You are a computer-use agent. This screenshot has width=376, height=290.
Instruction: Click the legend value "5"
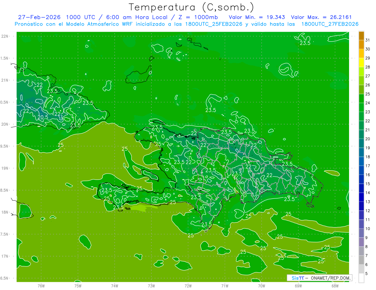coord(367,273)
